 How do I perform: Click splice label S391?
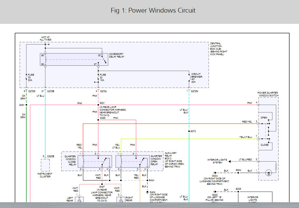click(x=22, y=105)
